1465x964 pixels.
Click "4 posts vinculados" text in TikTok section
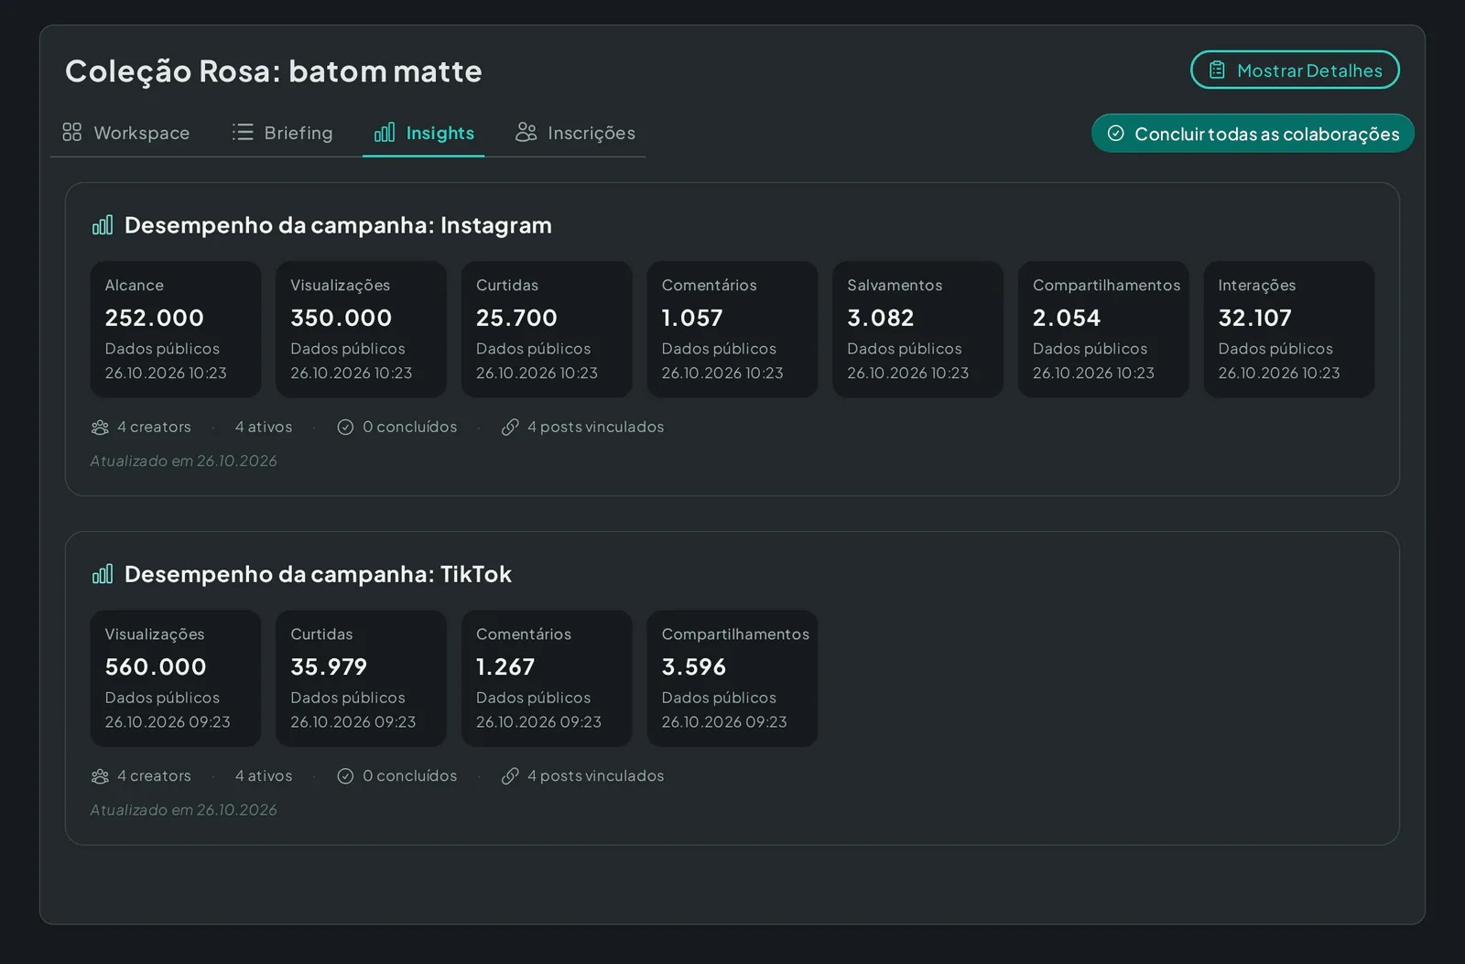point(595,776)
